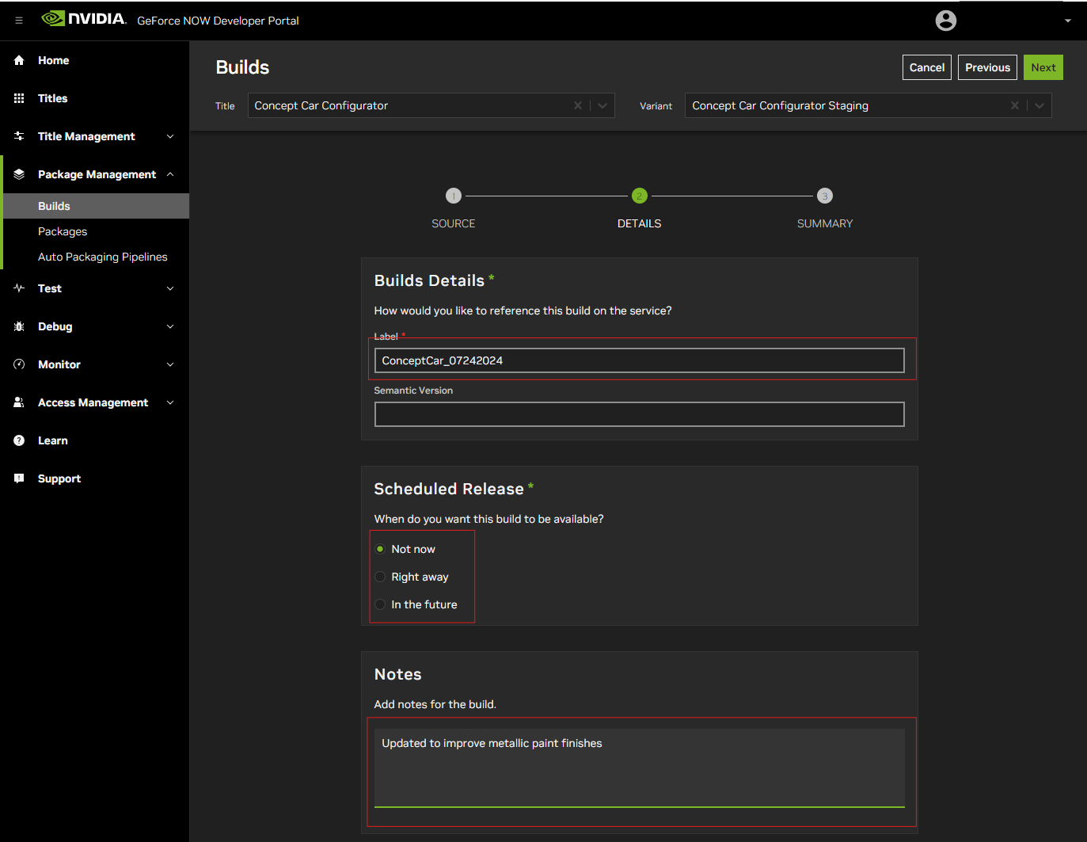Click the Package Management layers icon
The width and height of the screenshot is (1087, 842).
(x=19, y=174)
